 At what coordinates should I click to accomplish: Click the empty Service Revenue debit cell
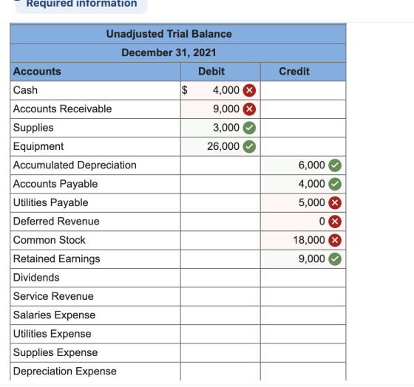[220, 296]
